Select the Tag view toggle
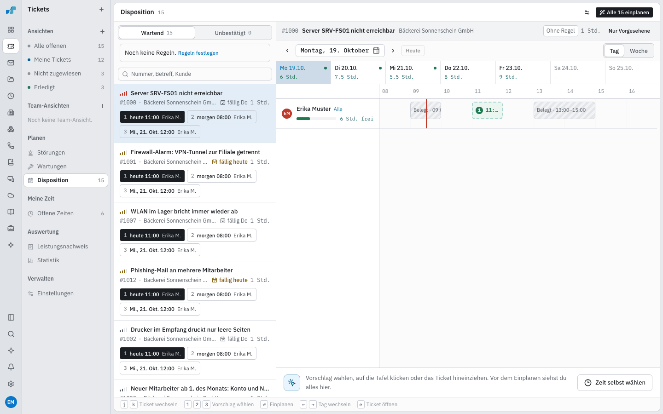The image size is (663, 414). (x=614, y=51)
